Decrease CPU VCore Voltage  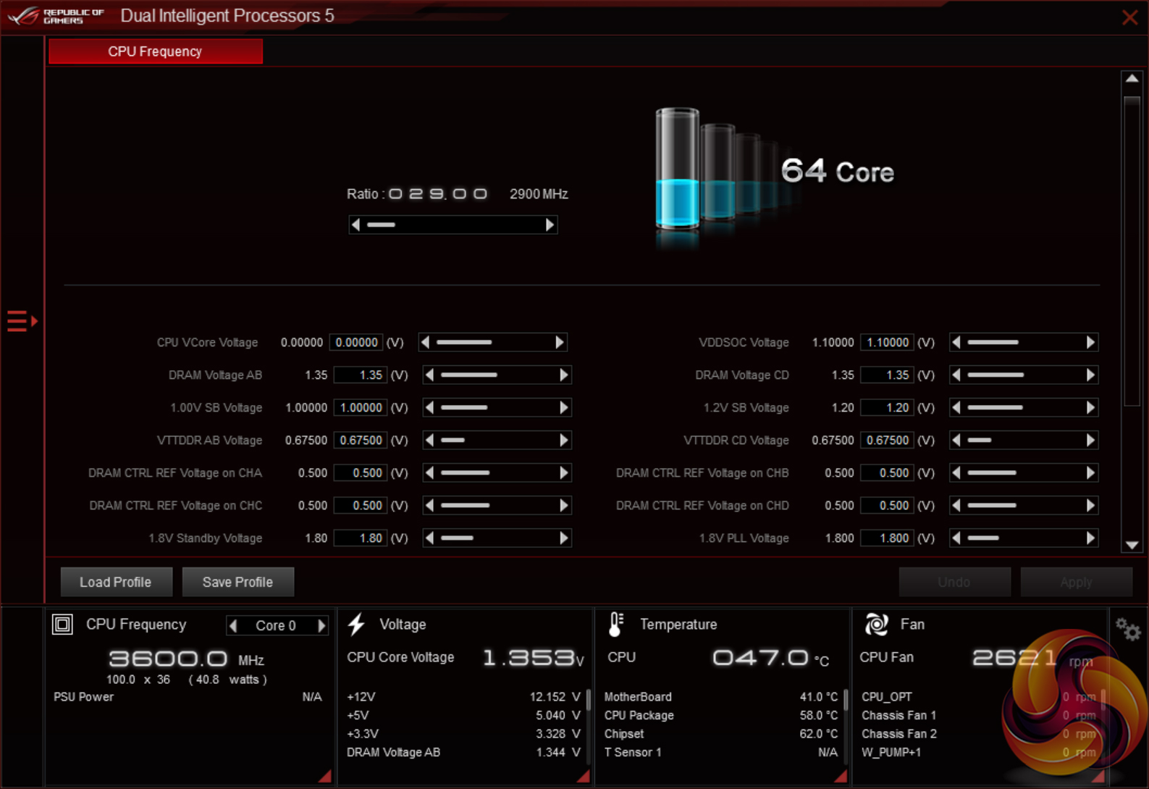pos(425,342)
